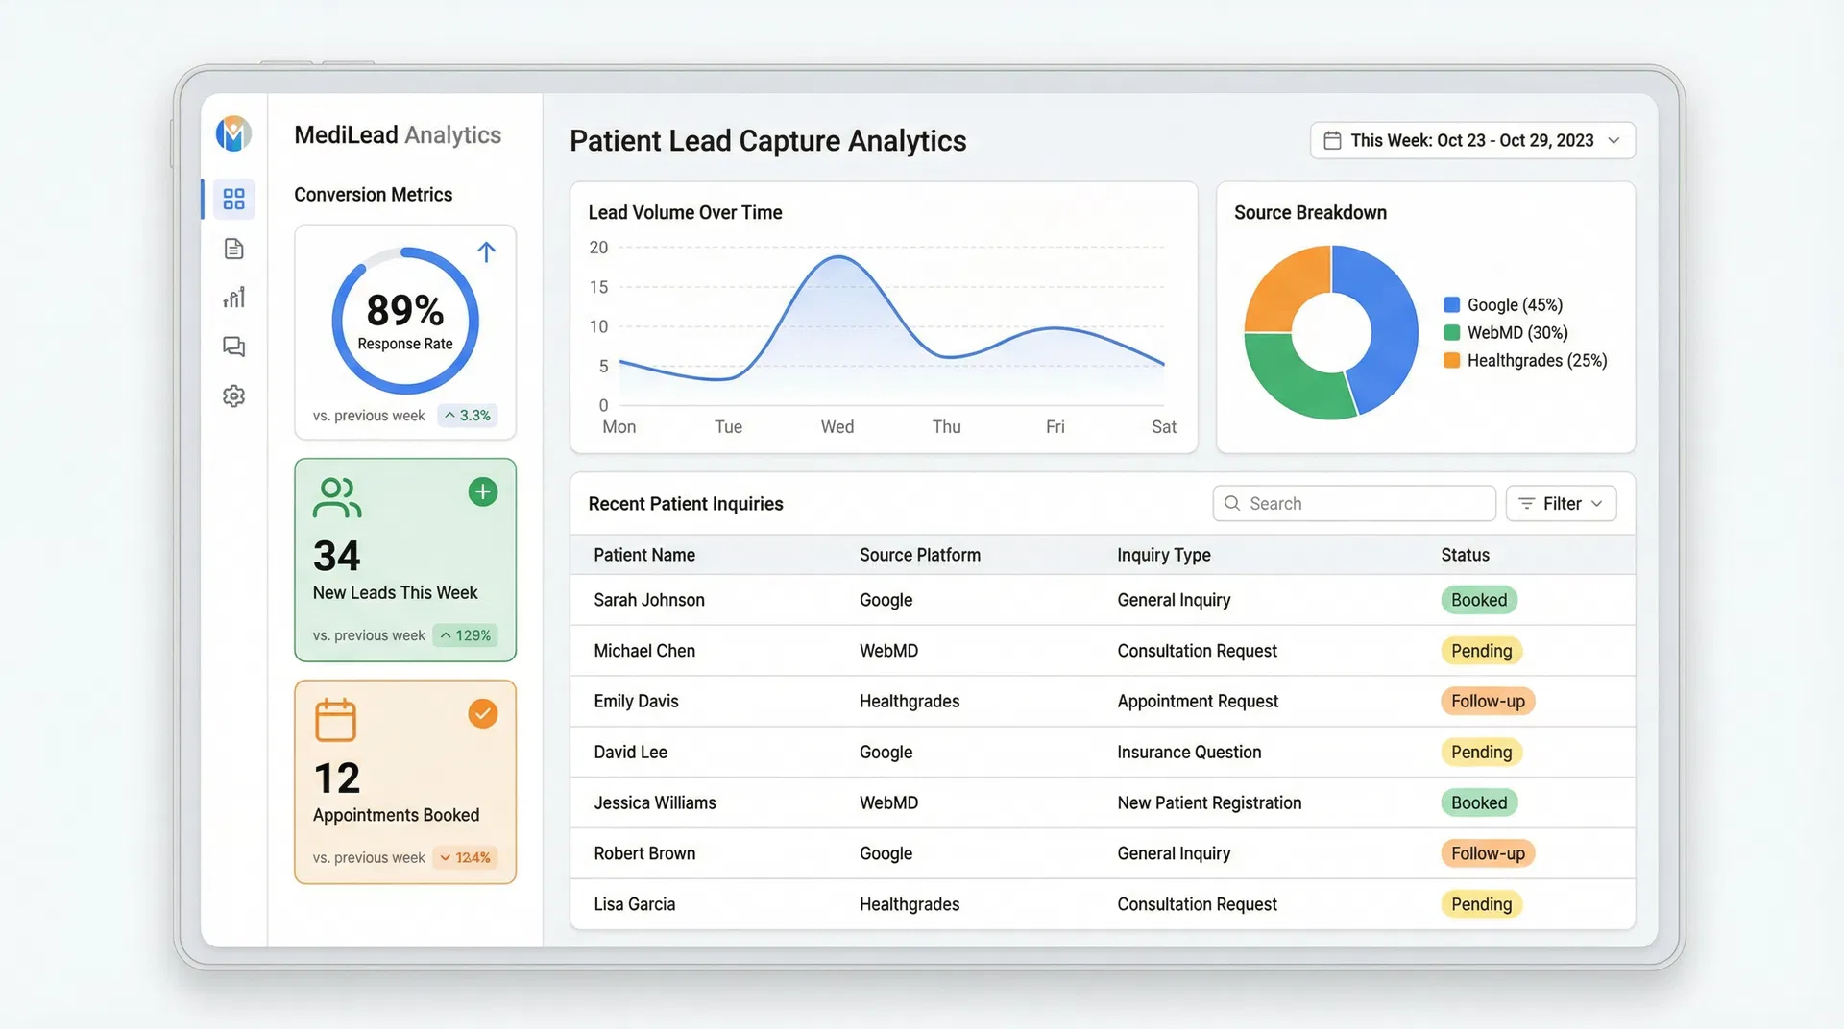Select the Patient Name column header

click(643, 555)
